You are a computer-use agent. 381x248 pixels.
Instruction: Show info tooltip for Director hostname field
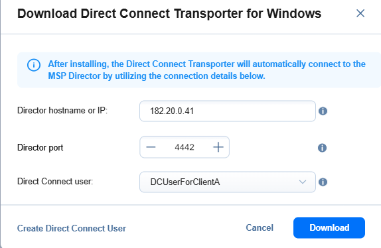323,111
